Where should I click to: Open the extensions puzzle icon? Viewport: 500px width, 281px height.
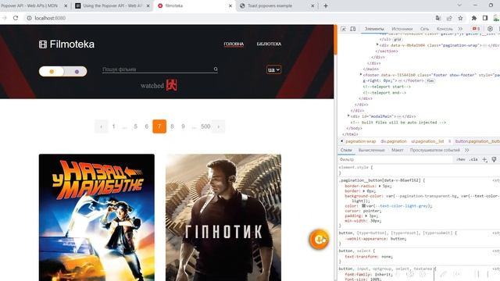tap(474, 18)
